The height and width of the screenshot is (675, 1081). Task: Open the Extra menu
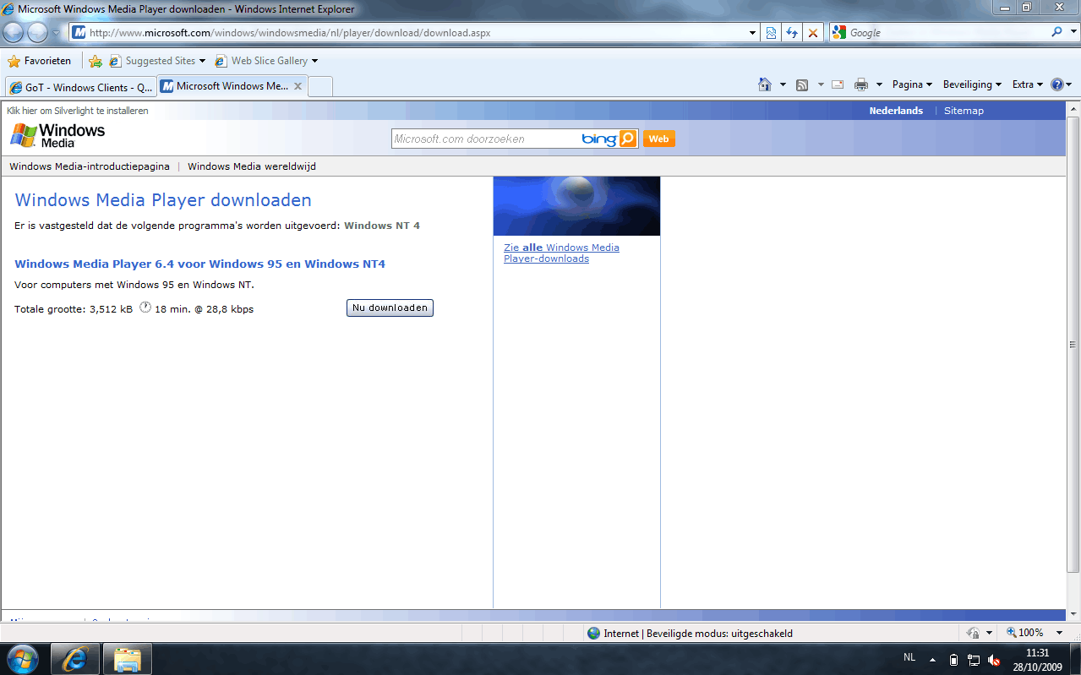coord(1028,84)
